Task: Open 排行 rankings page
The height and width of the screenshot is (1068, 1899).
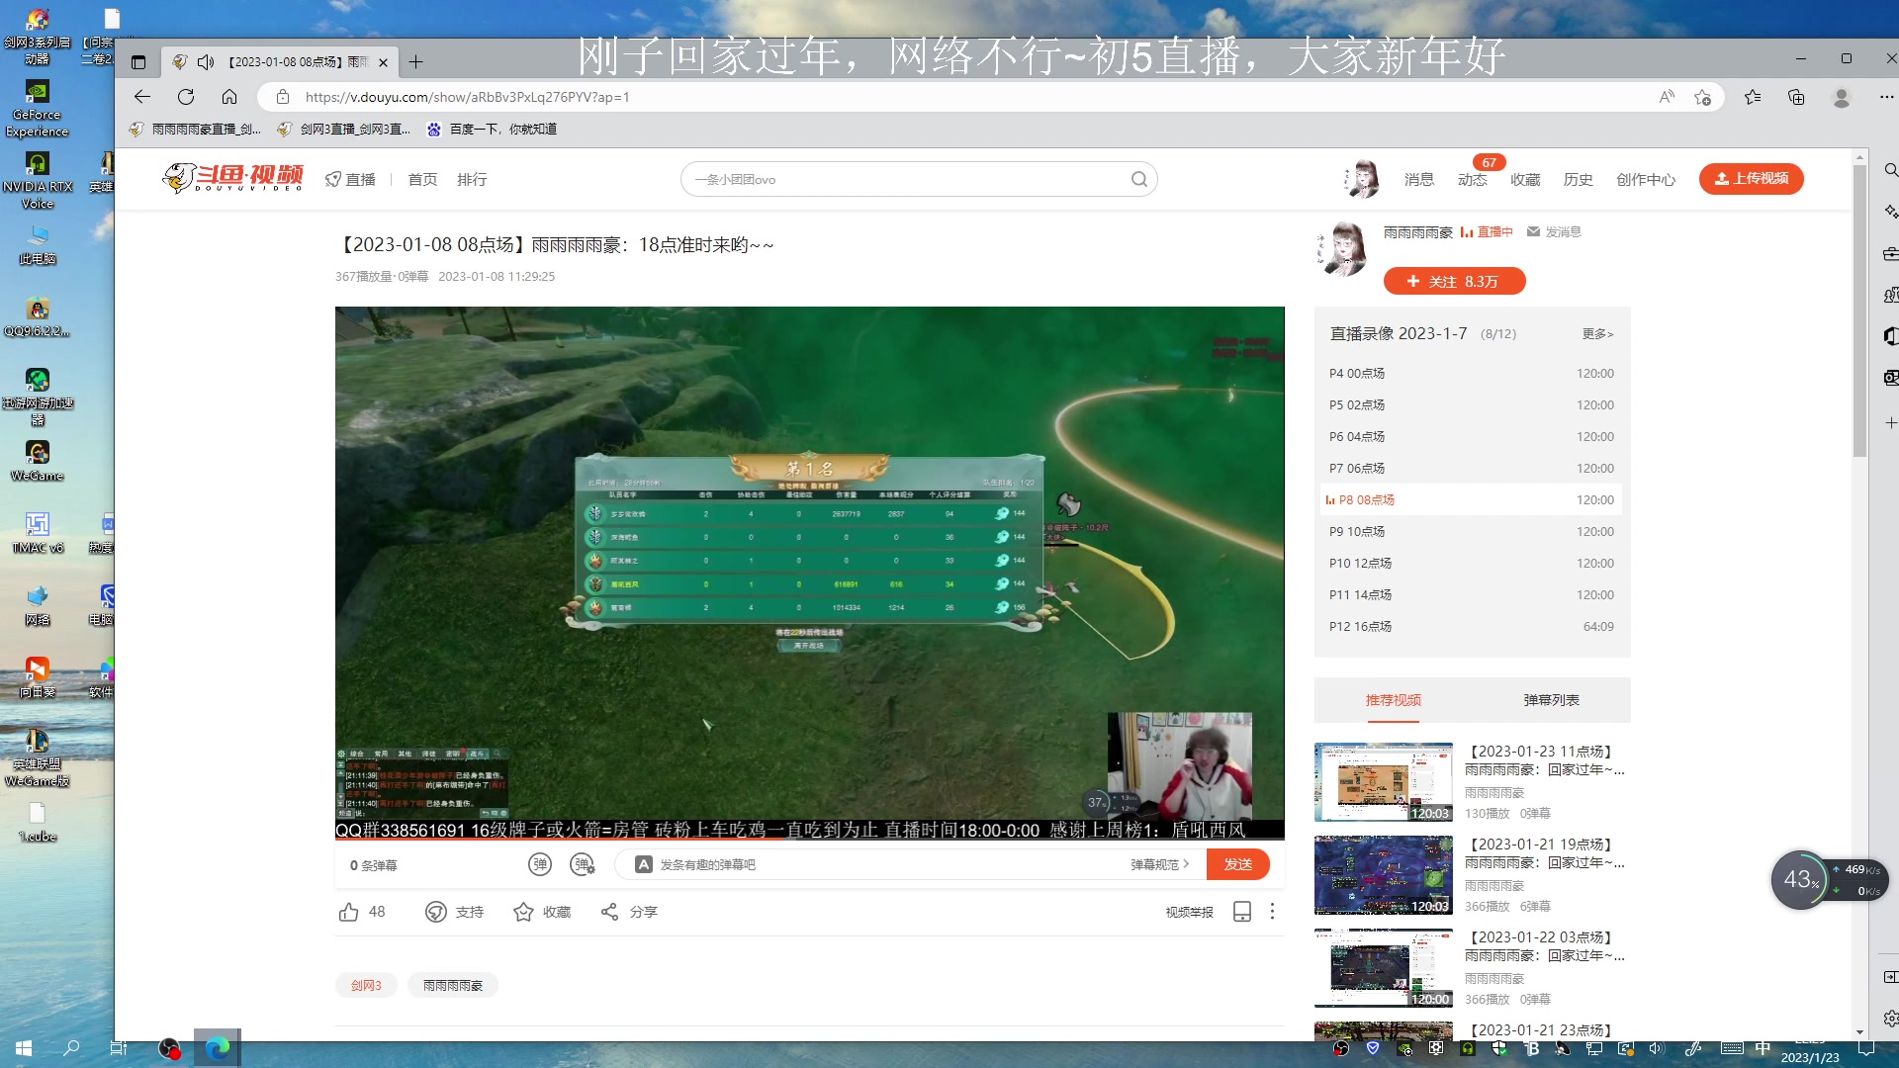Action: click(x=472, y=179)
